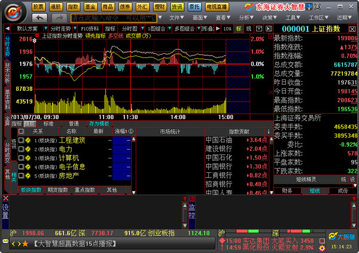This screenshot has height=253, width=359.
Task: Click next news arrow in ticker
Action: (19, 244)
